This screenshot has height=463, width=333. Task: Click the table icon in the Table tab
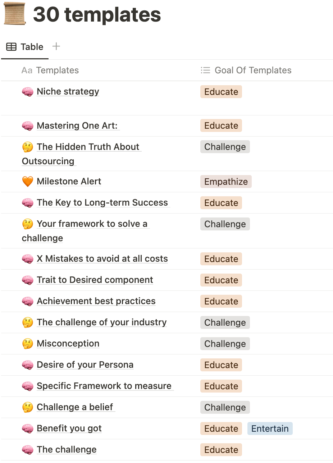tap(12, 47)
